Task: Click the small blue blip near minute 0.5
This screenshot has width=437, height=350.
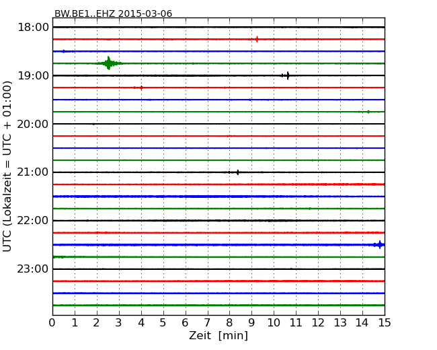Action: point(64,51)
